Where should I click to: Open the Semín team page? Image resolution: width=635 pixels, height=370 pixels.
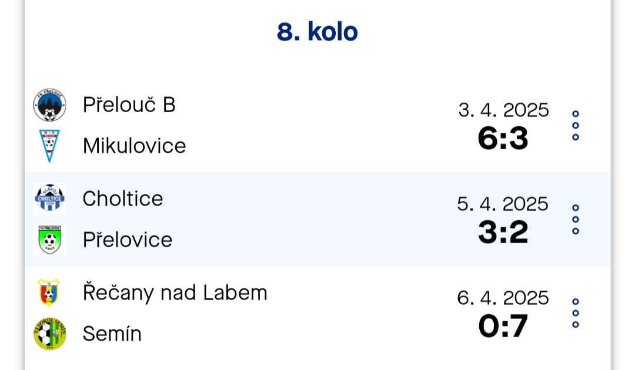click(112, 334)
